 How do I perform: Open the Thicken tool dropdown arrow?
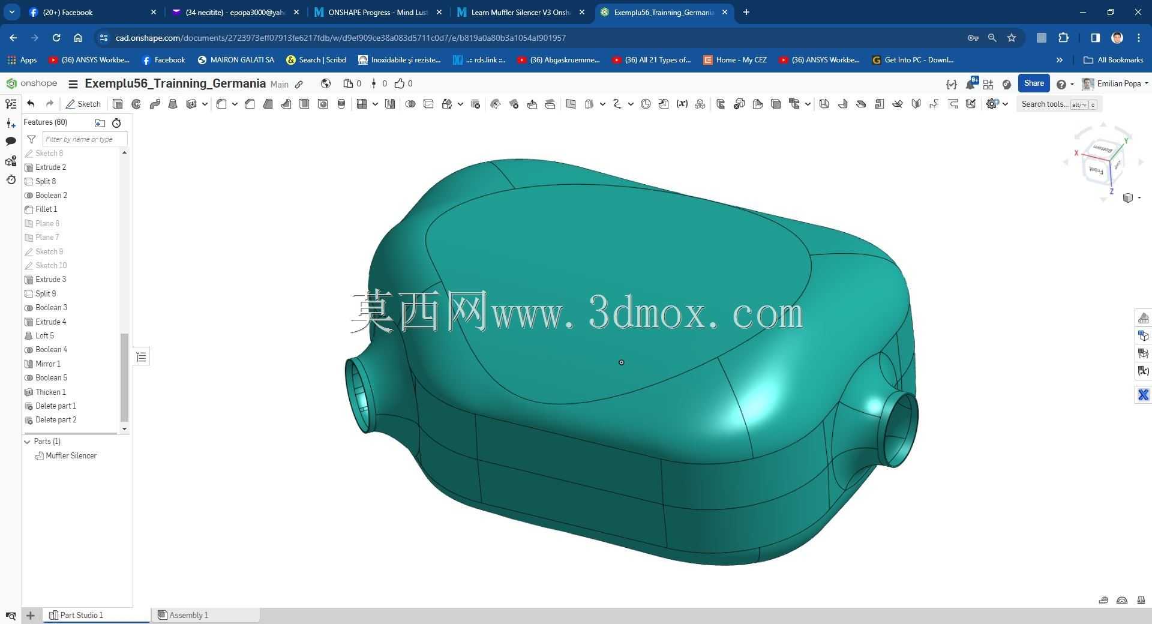pos(205,104)
